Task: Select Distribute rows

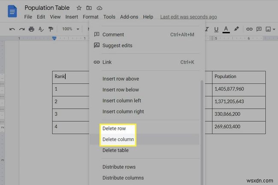Action: [144, 167]
